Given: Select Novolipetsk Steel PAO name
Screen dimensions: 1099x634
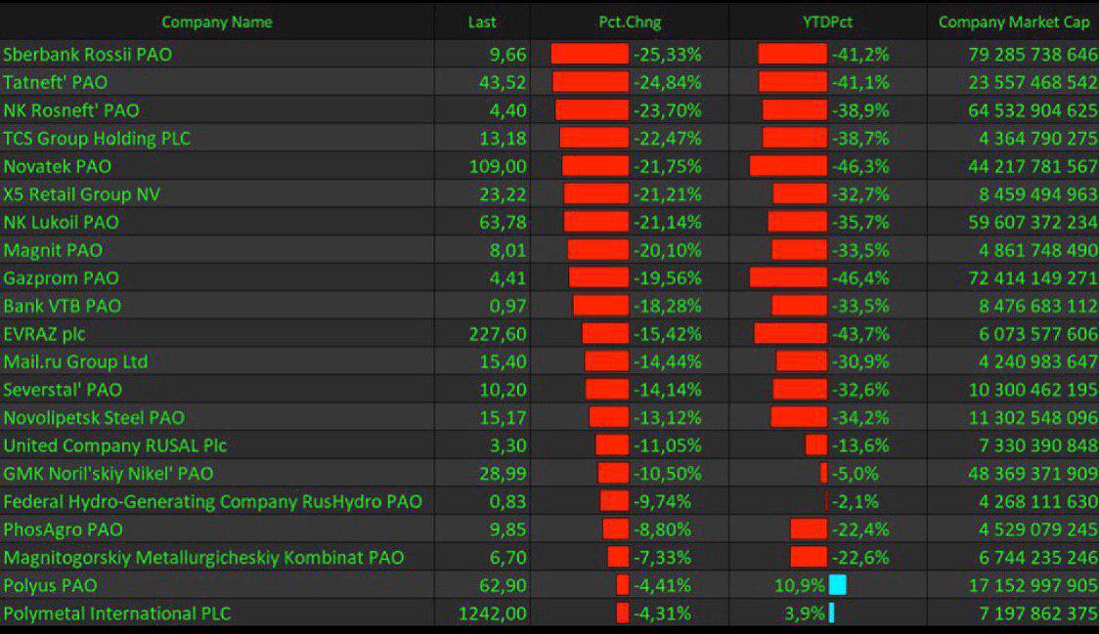Looking at the screenshot, I should pyautogui.click(x=94, y=417).
